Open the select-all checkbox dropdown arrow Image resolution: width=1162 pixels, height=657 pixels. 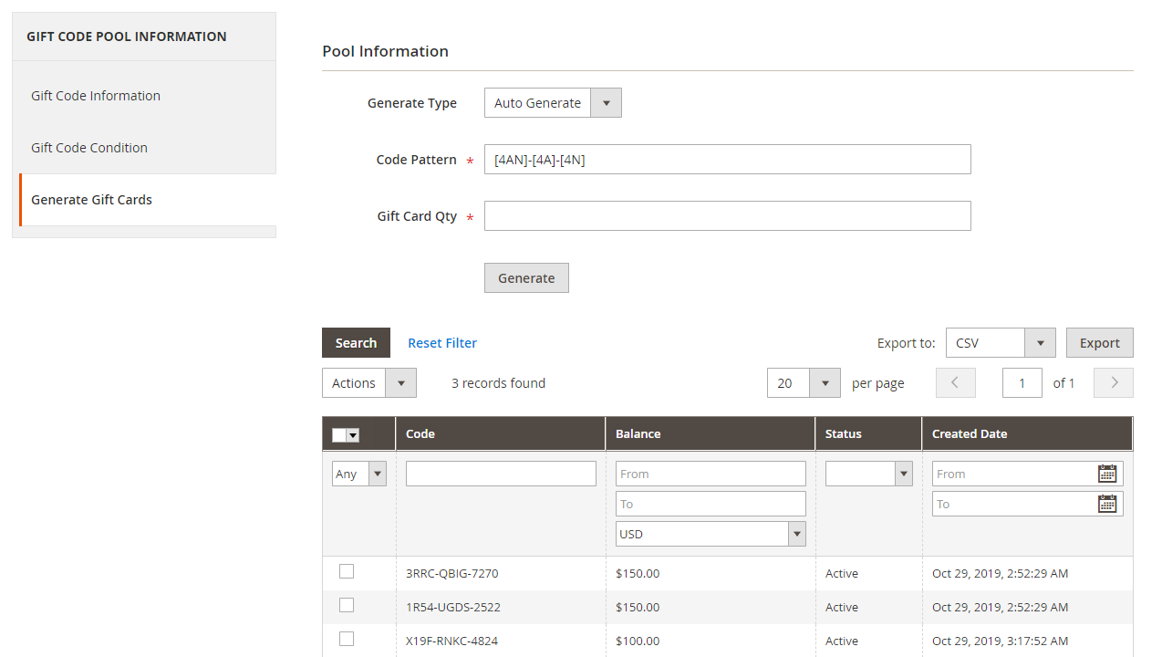353,435
